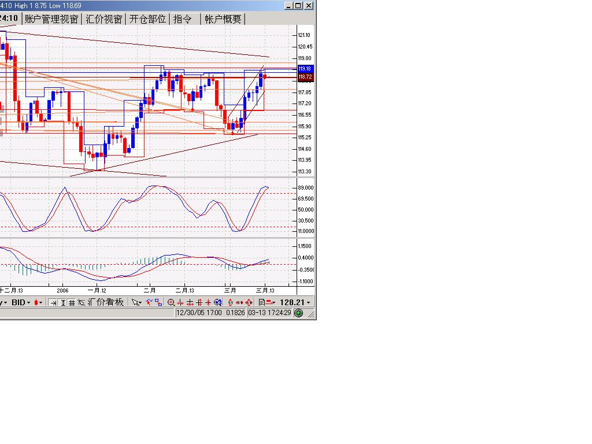Open the 账户管理视窗 tab
592x444 pixels.
pyautogui.click(x=51, y=19)
